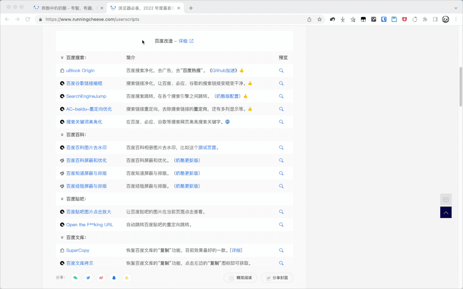Image resolution: width=463 pixels, height=289 pixels.
Task: Share via Twitter icon
Action: (x=88, y=278)
